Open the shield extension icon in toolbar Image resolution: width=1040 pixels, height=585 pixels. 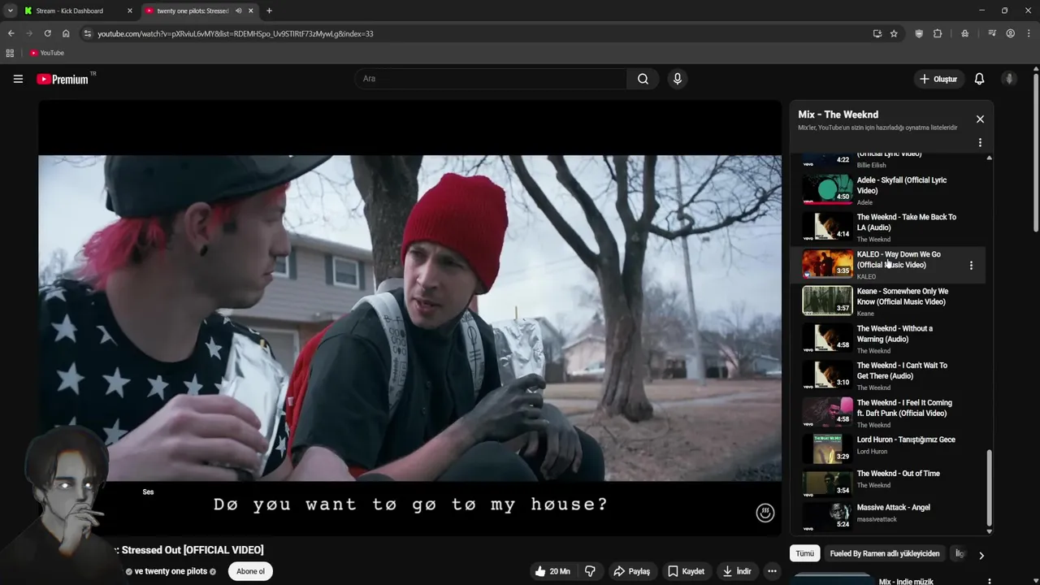coord(919,33)
